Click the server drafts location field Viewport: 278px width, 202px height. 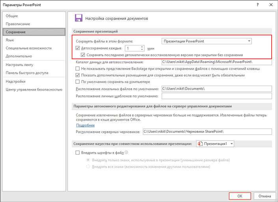point(207,132)
